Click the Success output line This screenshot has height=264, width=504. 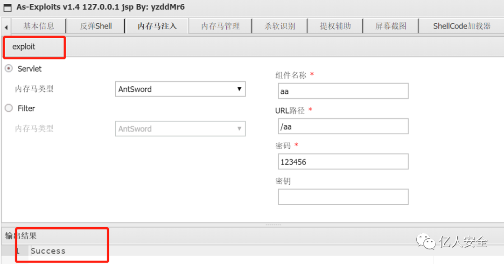tap(48, 251)
